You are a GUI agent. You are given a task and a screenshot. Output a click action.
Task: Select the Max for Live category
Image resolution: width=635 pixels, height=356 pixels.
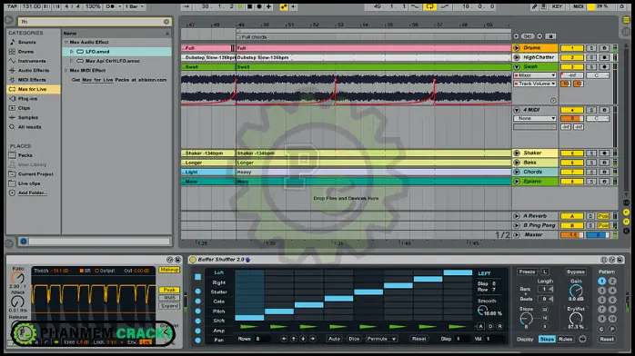pos(34,89)
